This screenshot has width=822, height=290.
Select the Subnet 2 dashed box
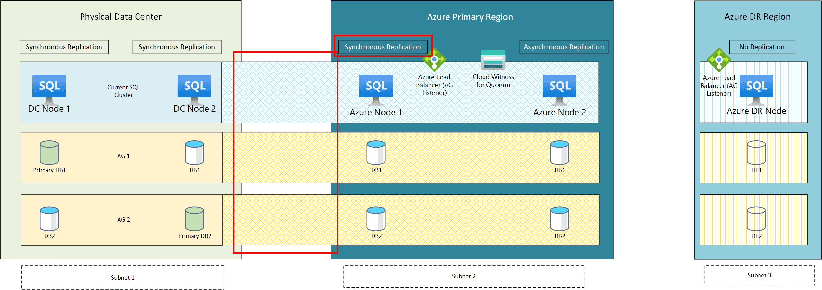point(464,276)
